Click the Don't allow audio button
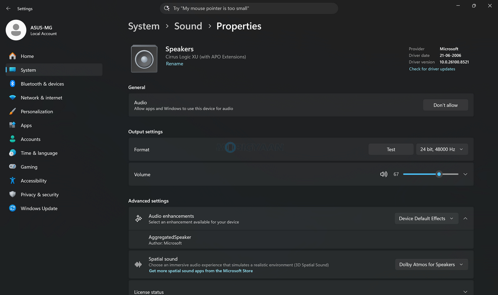Screen dimensions: 498x295 coord(445,105)
